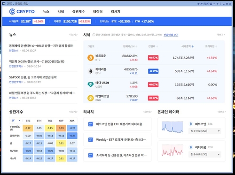Click the minus zoom-out icon in title bar

214,4
